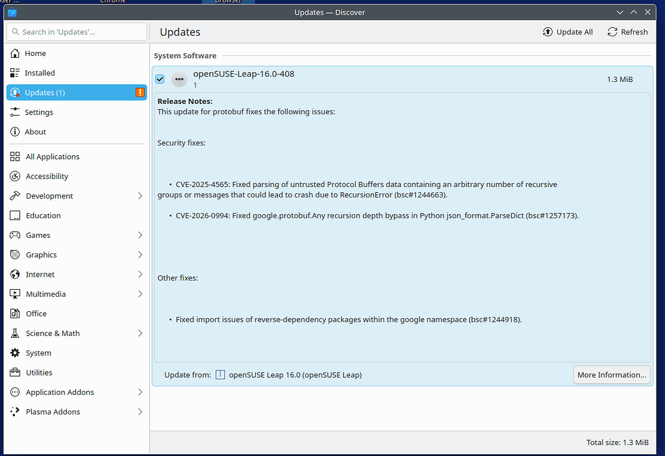665x456 pixels.
Task: Expand the Development category arrow
Action: point(140,196)
